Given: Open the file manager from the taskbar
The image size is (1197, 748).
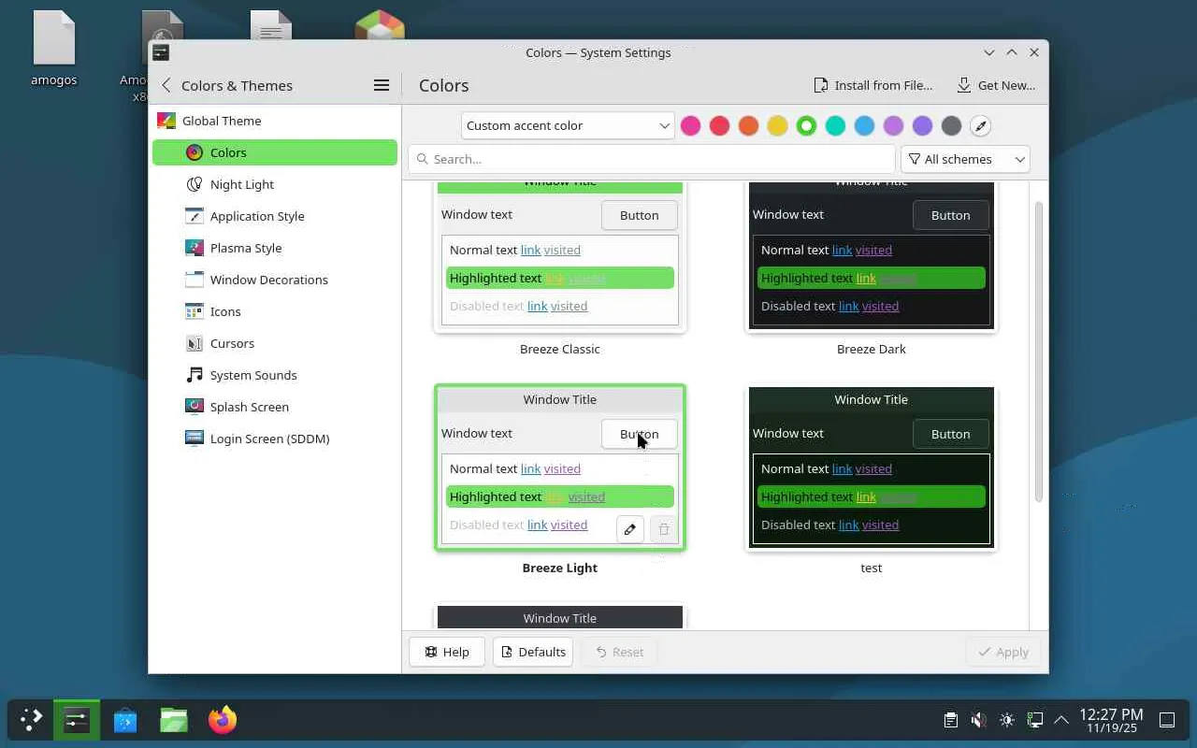Looking at the screenshot, I should click(174, 720).
